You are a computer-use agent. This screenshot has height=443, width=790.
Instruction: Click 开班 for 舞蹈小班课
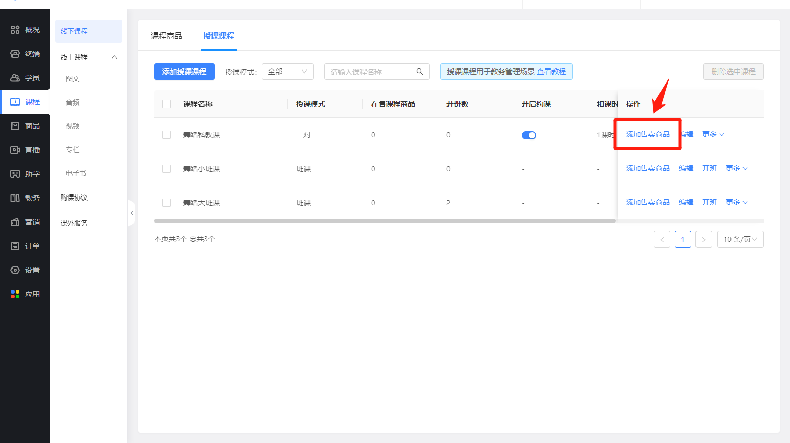710,168
